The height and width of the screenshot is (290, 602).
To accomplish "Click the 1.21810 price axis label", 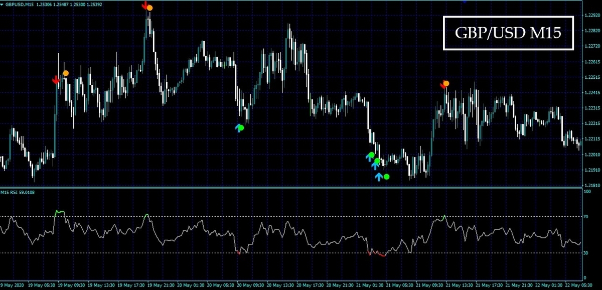I will (592, 185).
